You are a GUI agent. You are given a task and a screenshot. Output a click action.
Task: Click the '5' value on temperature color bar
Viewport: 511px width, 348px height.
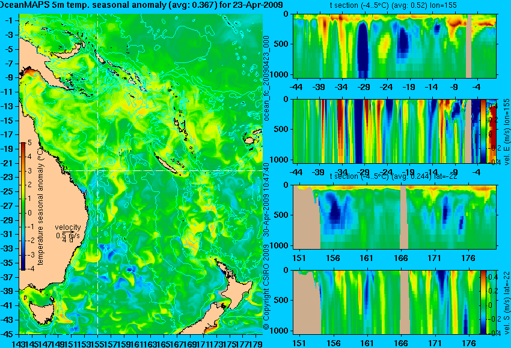click(29, 142)
